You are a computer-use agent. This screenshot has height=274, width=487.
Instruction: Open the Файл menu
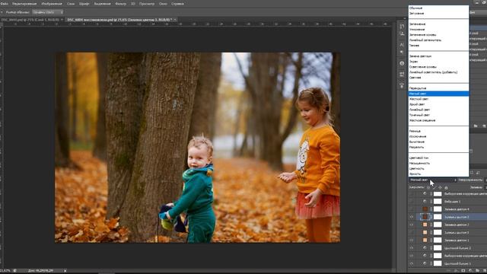[x=4, y=4]
